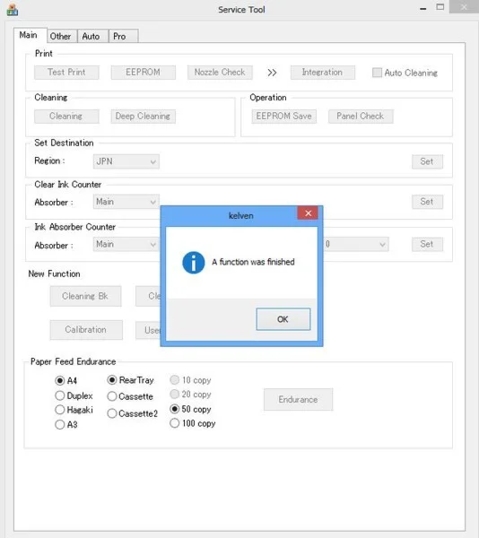Open the Region dropdown showing JPN

[x=126, y=161]
